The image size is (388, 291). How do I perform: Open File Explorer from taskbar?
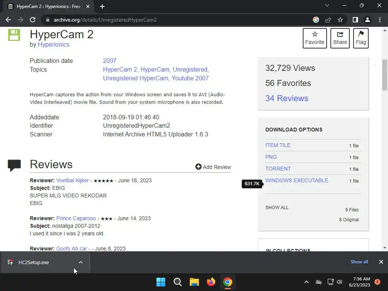click(194, 282)
